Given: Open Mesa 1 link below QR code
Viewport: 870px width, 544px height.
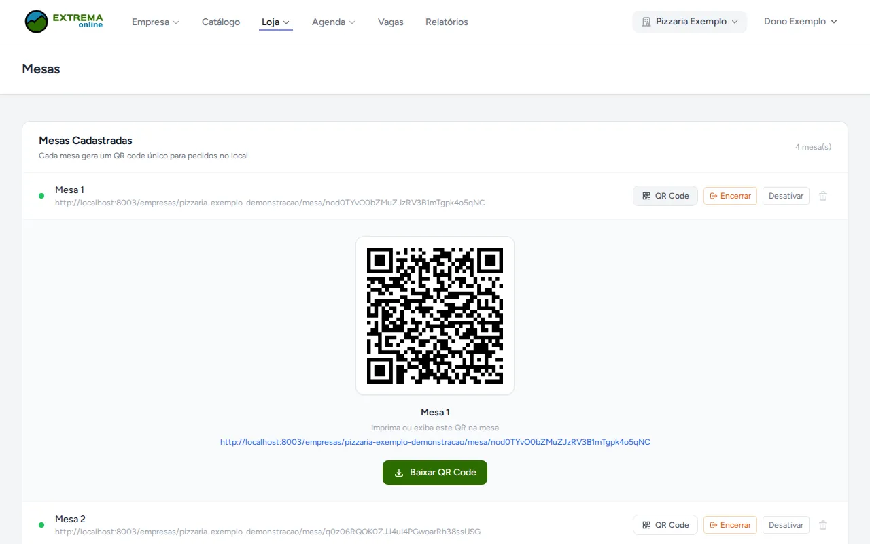Looking at the screenshot, I should tap(435, 442).
